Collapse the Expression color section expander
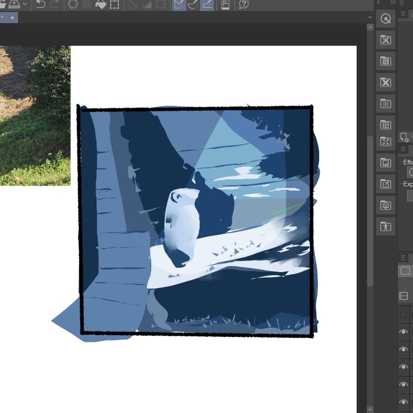Screen dimensions: 413x413 click(x=401, y=184)
